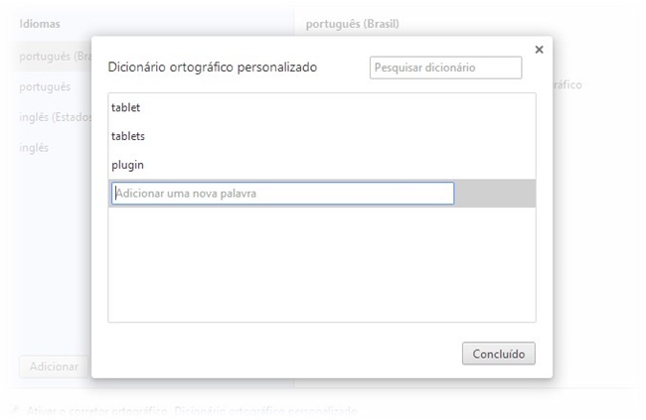Click the Adicionar language button
This screenshot has width=646, height=420.
pyautogui.click(x=54, y=366)
